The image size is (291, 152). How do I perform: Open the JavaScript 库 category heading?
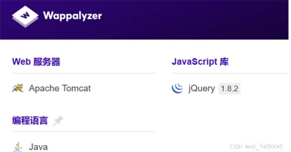tap(200, 61)
